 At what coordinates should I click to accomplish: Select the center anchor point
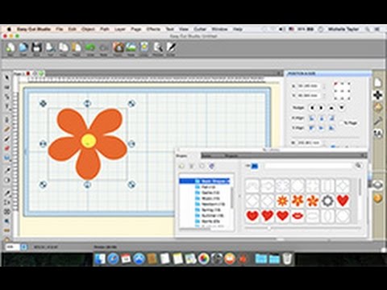(342, 91)
